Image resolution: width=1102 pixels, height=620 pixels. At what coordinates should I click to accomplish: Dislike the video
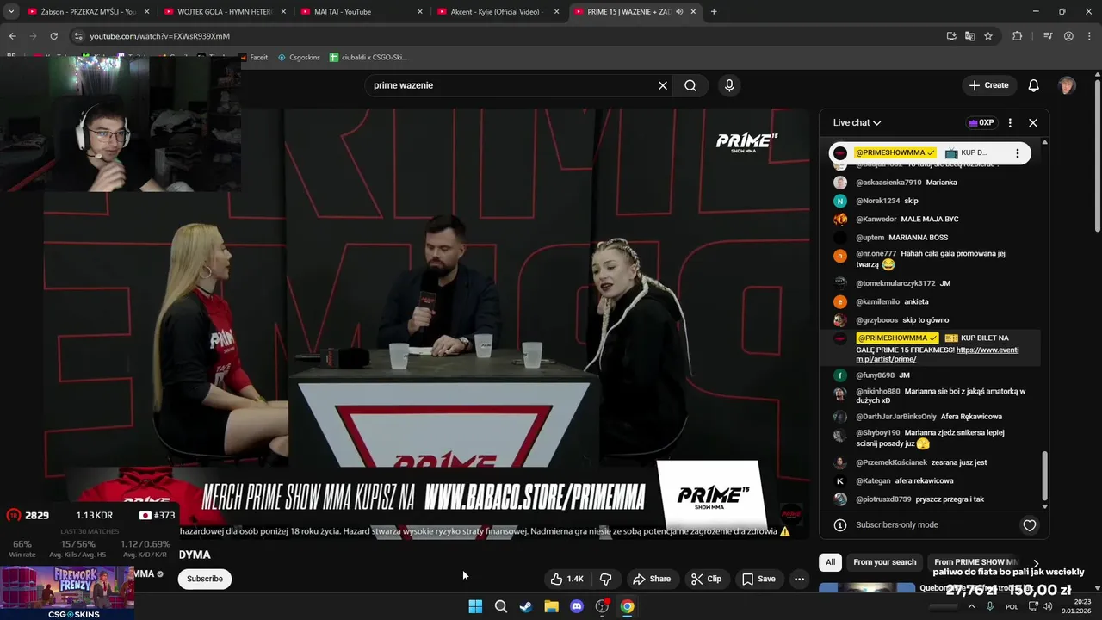606,579
